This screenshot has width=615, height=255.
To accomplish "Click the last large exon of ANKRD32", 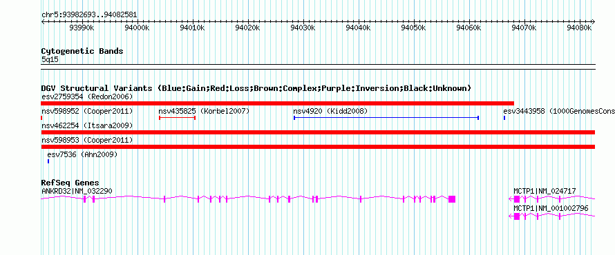I will (452, 199).
